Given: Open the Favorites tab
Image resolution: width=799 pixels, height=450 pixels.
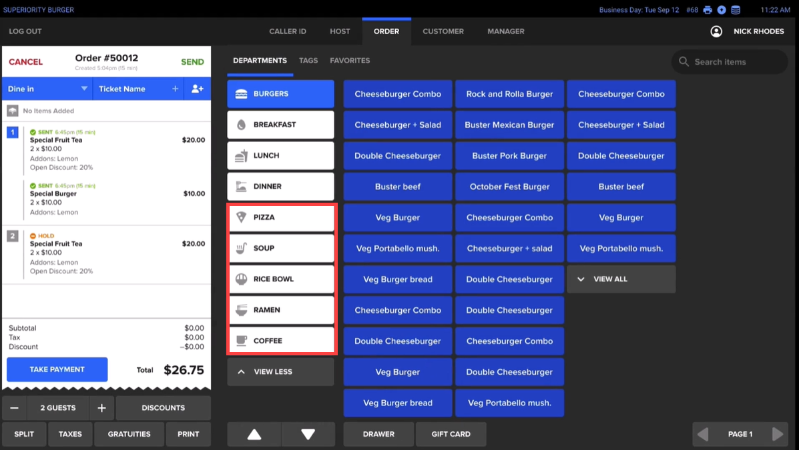Looking at the screenshot, I should 350,61.
